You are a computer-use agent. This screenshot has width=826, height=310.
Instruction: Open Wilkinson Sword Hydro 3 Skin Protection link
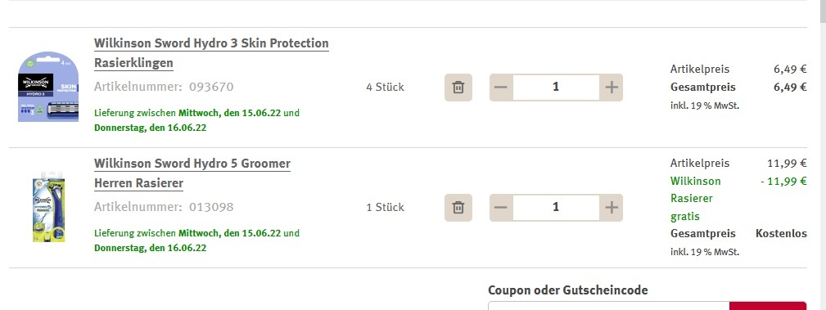pyautogui.click(x=211, y=52)
